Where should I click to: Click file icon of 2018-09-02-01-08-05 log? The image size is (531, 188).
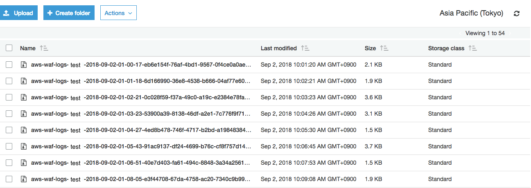(x=24, y=179)
